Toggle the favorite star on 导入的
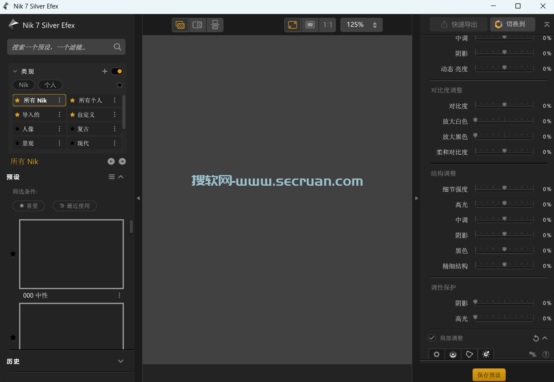This screenshot has width=554, height=382. (x=17, y=114)
